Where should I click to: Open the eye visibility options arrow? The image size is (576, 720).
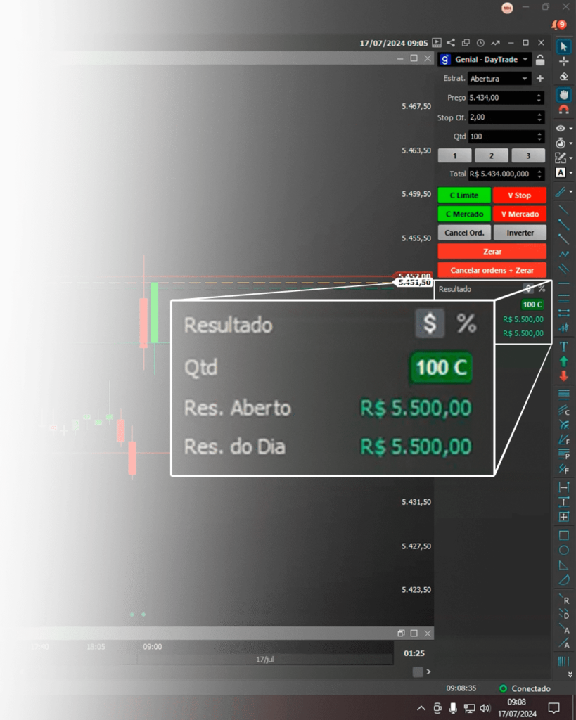[570, 129]
